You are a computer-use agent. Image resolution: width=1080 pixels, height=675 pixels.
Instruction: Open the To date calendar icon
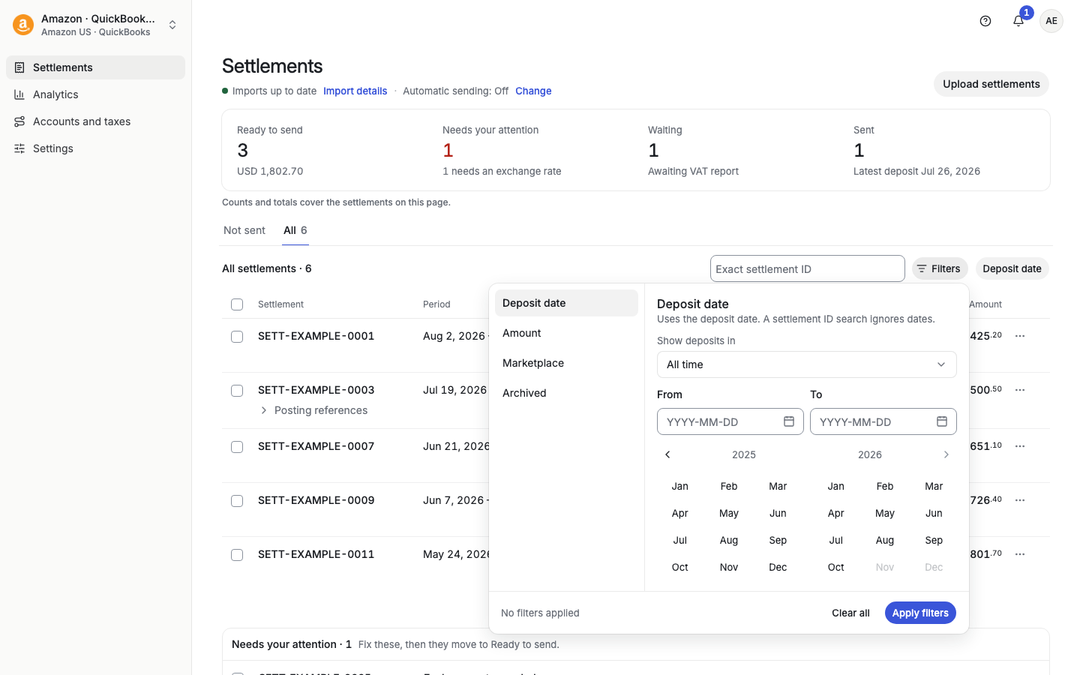click(942, 421)
